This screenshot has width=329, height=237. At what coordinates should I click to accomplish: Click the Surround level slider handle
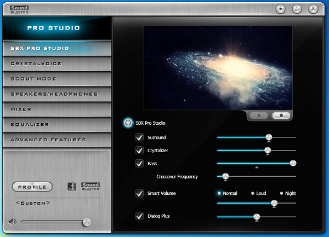pyautogui.click(x=269, y=137)
